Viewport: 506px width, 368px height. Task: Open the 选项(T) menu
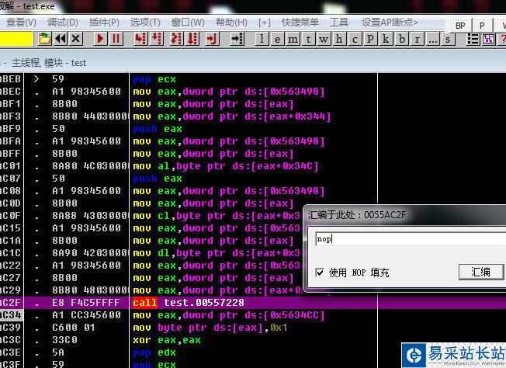[x=145, y=23]
